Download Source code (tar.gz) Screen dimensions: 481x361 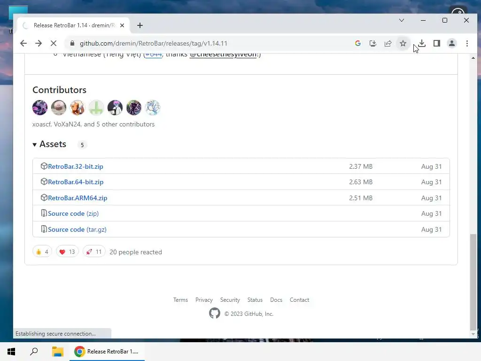[78, 229]
